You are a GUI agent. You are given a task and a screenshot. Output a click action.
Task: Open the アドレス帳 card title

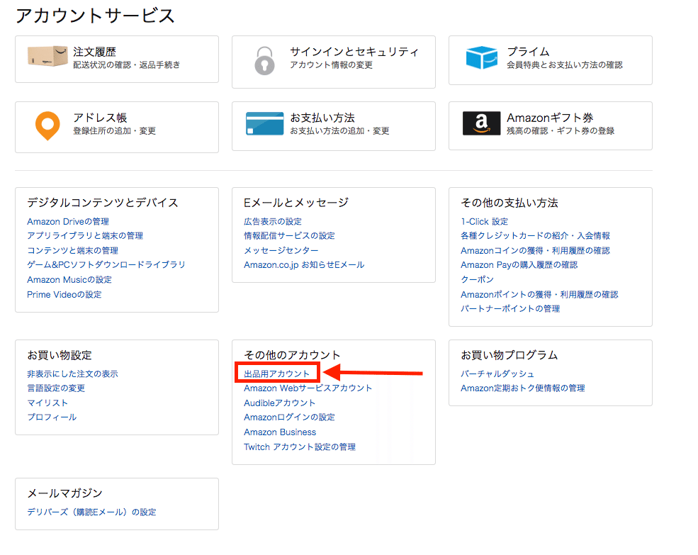100,118
